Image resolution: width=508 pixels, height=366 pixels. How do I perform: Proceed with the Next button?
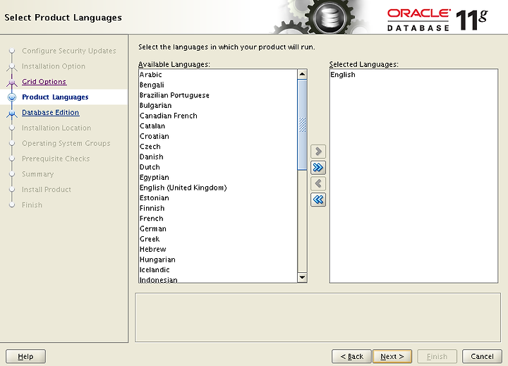[392, 356]
